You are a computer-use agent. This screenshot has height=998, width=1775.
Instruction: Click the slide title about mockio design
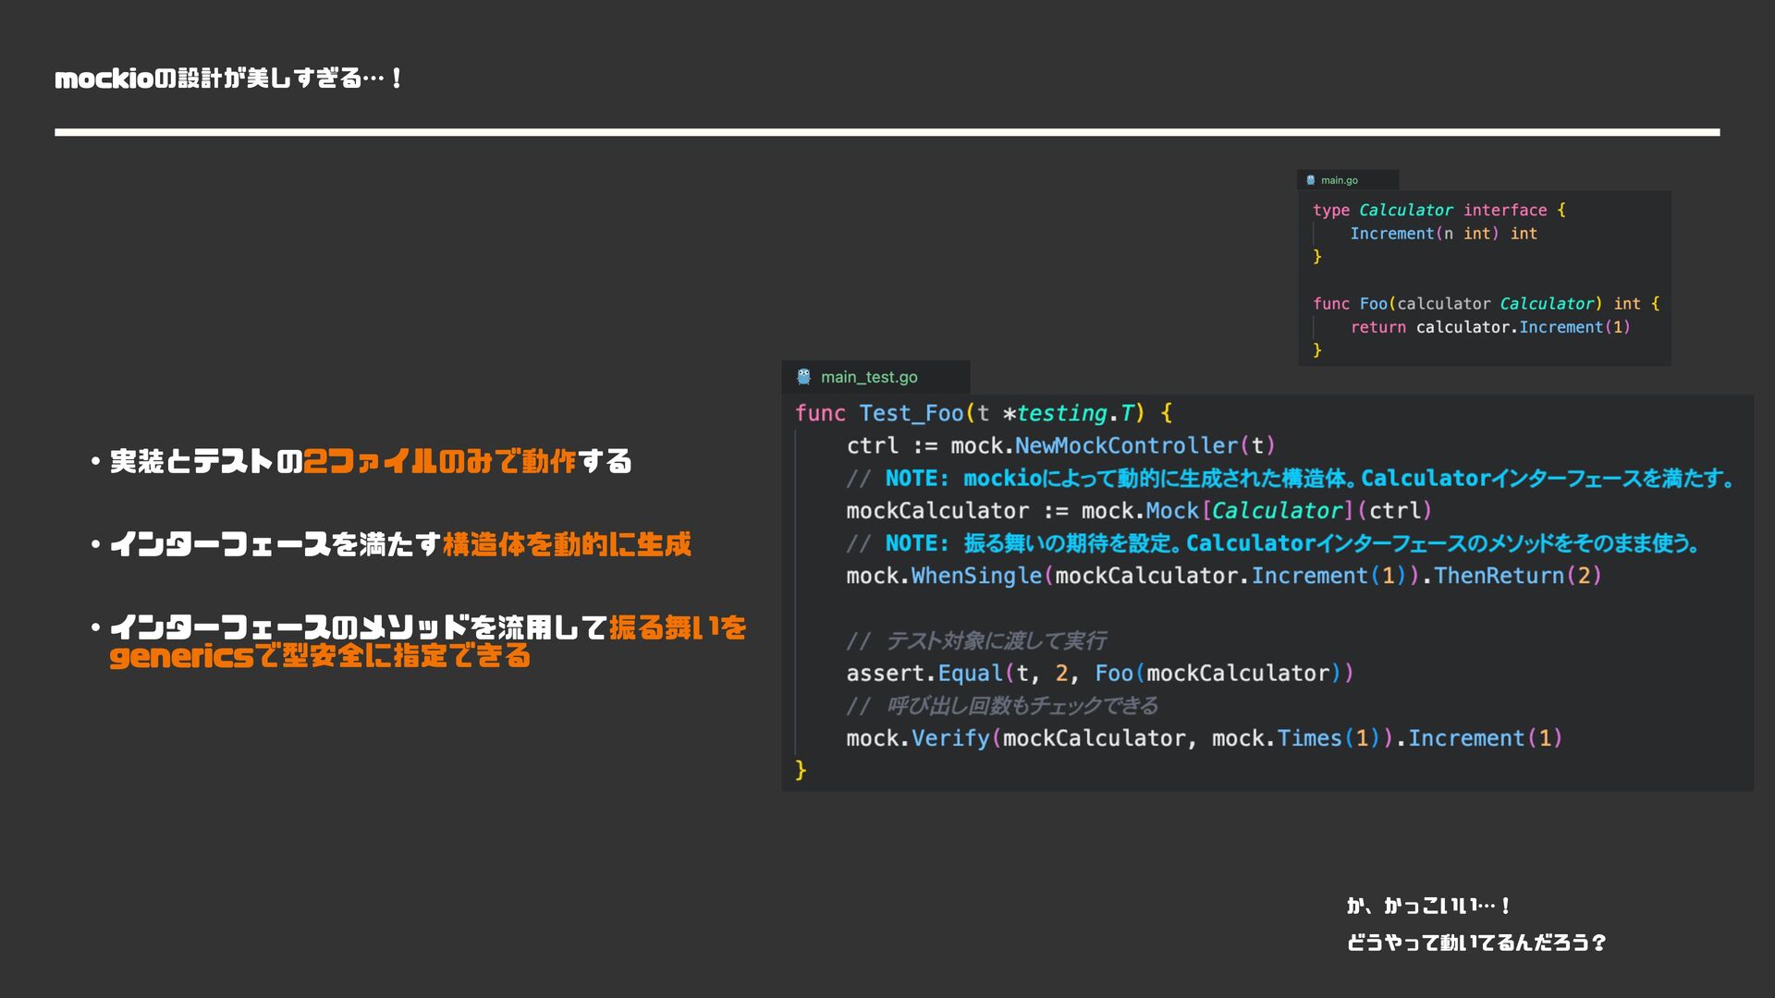pos(228,79)
